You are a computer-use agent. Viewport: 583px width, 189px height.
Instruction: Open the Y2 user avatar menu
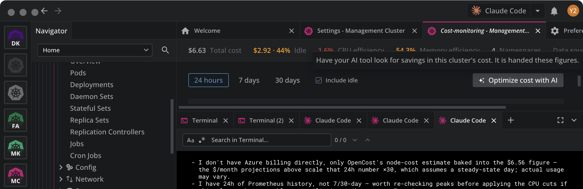click(x=573, y=11)
